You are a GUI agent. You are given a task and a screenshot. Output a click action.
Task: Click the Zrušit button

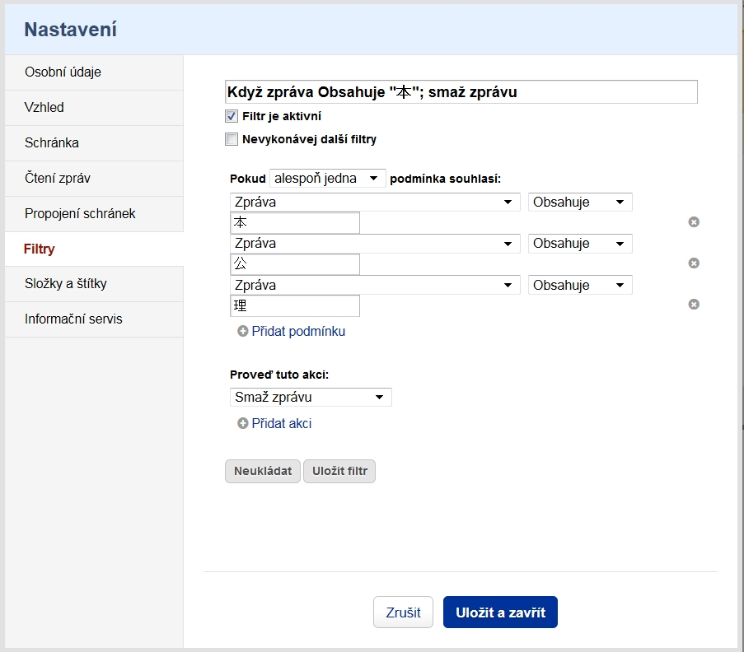403,612
